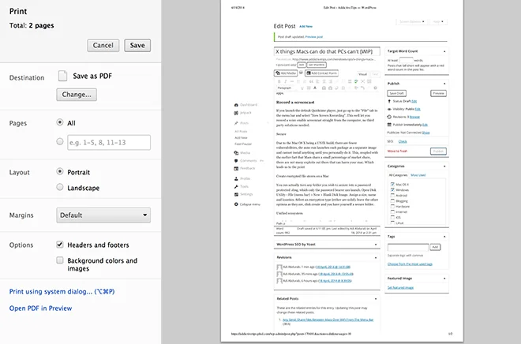
Task: Expand the WordPress SEO by Yoast panel
Action: click(x=376, y=245)
